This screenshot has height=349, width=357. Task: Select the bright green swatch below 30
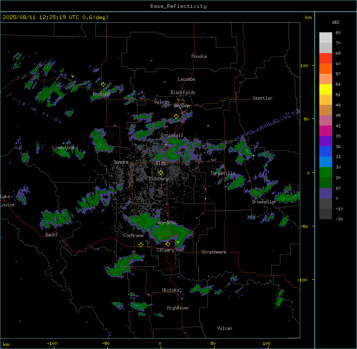tap(326, 172)
